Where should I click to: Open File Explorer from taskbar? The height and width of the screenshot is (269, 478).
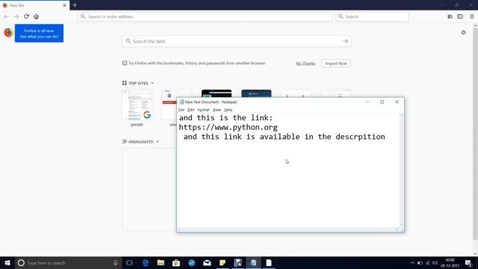tap(161, 262)
